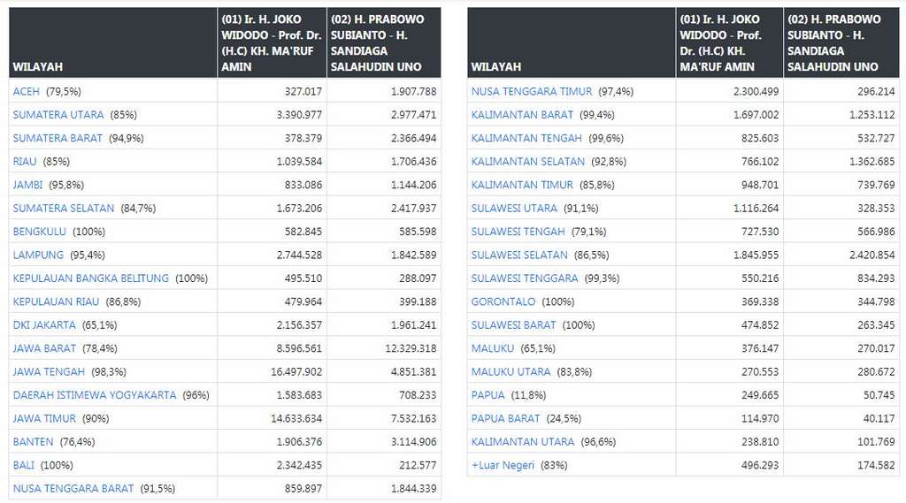906x503 pixels.
Task: Open KEPULAUAN BANGKA BELITUNG link
Action: pyautogui.click(x=90, y=278)
